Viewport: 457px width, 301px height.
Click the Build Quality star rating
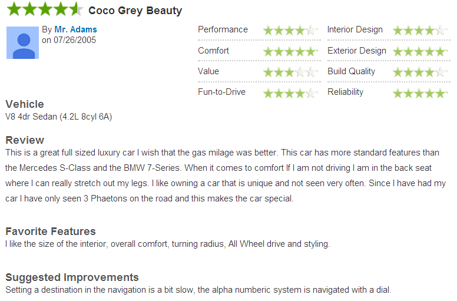point(420,72)
